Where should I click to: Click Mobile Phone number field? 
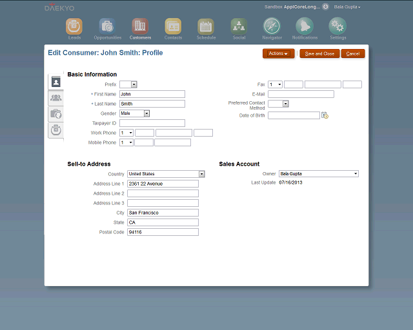tap(172, 142)
